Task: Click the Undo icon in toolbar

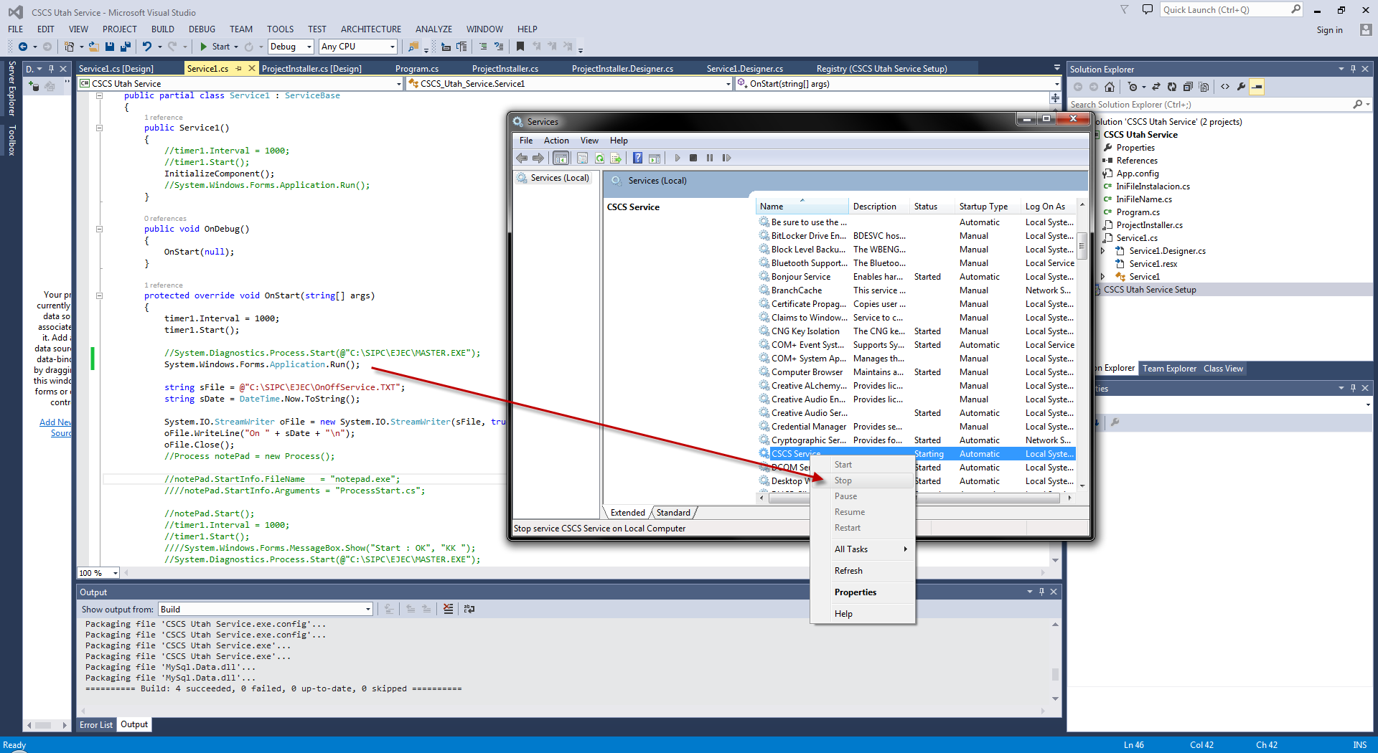Action: [147, 47]
